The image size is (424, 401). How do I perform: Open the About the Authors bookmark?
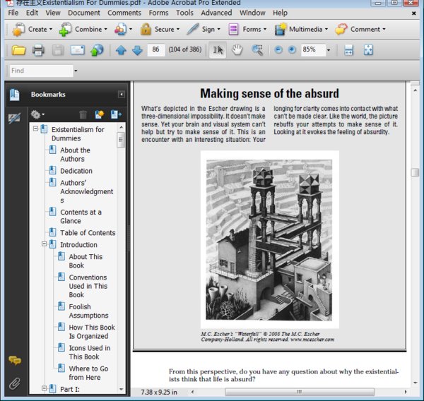75,155
